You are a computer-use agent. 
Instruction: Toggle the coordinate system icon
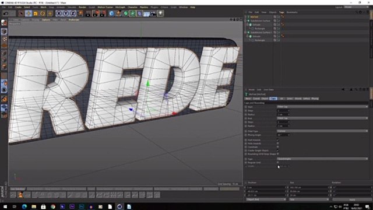pos(80,13)
